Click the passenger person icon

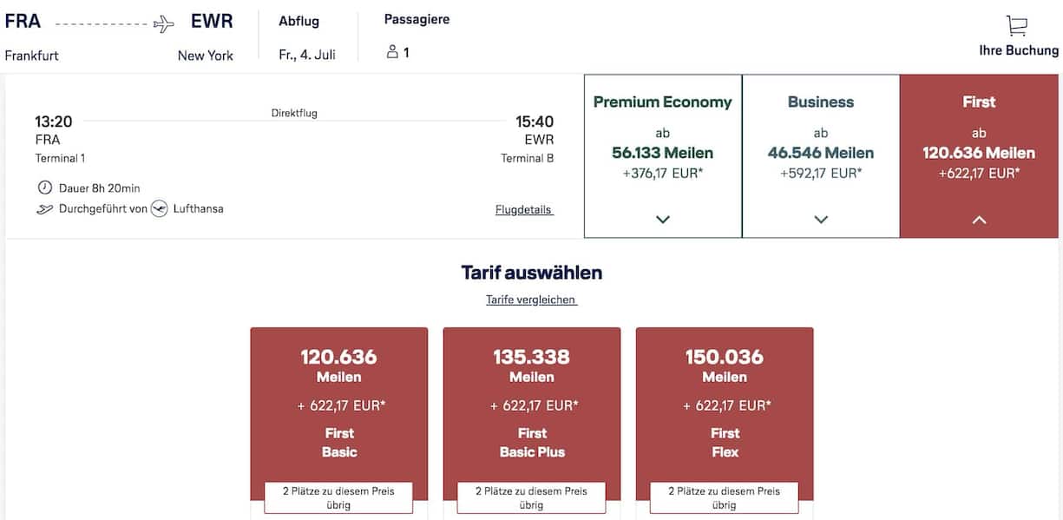[x=392, y=52]
